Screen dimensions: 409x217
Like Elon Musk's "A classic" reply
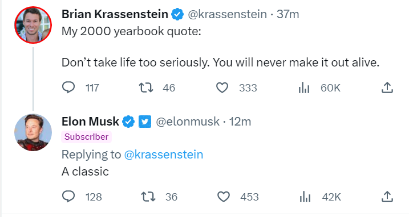coord(224,197)
